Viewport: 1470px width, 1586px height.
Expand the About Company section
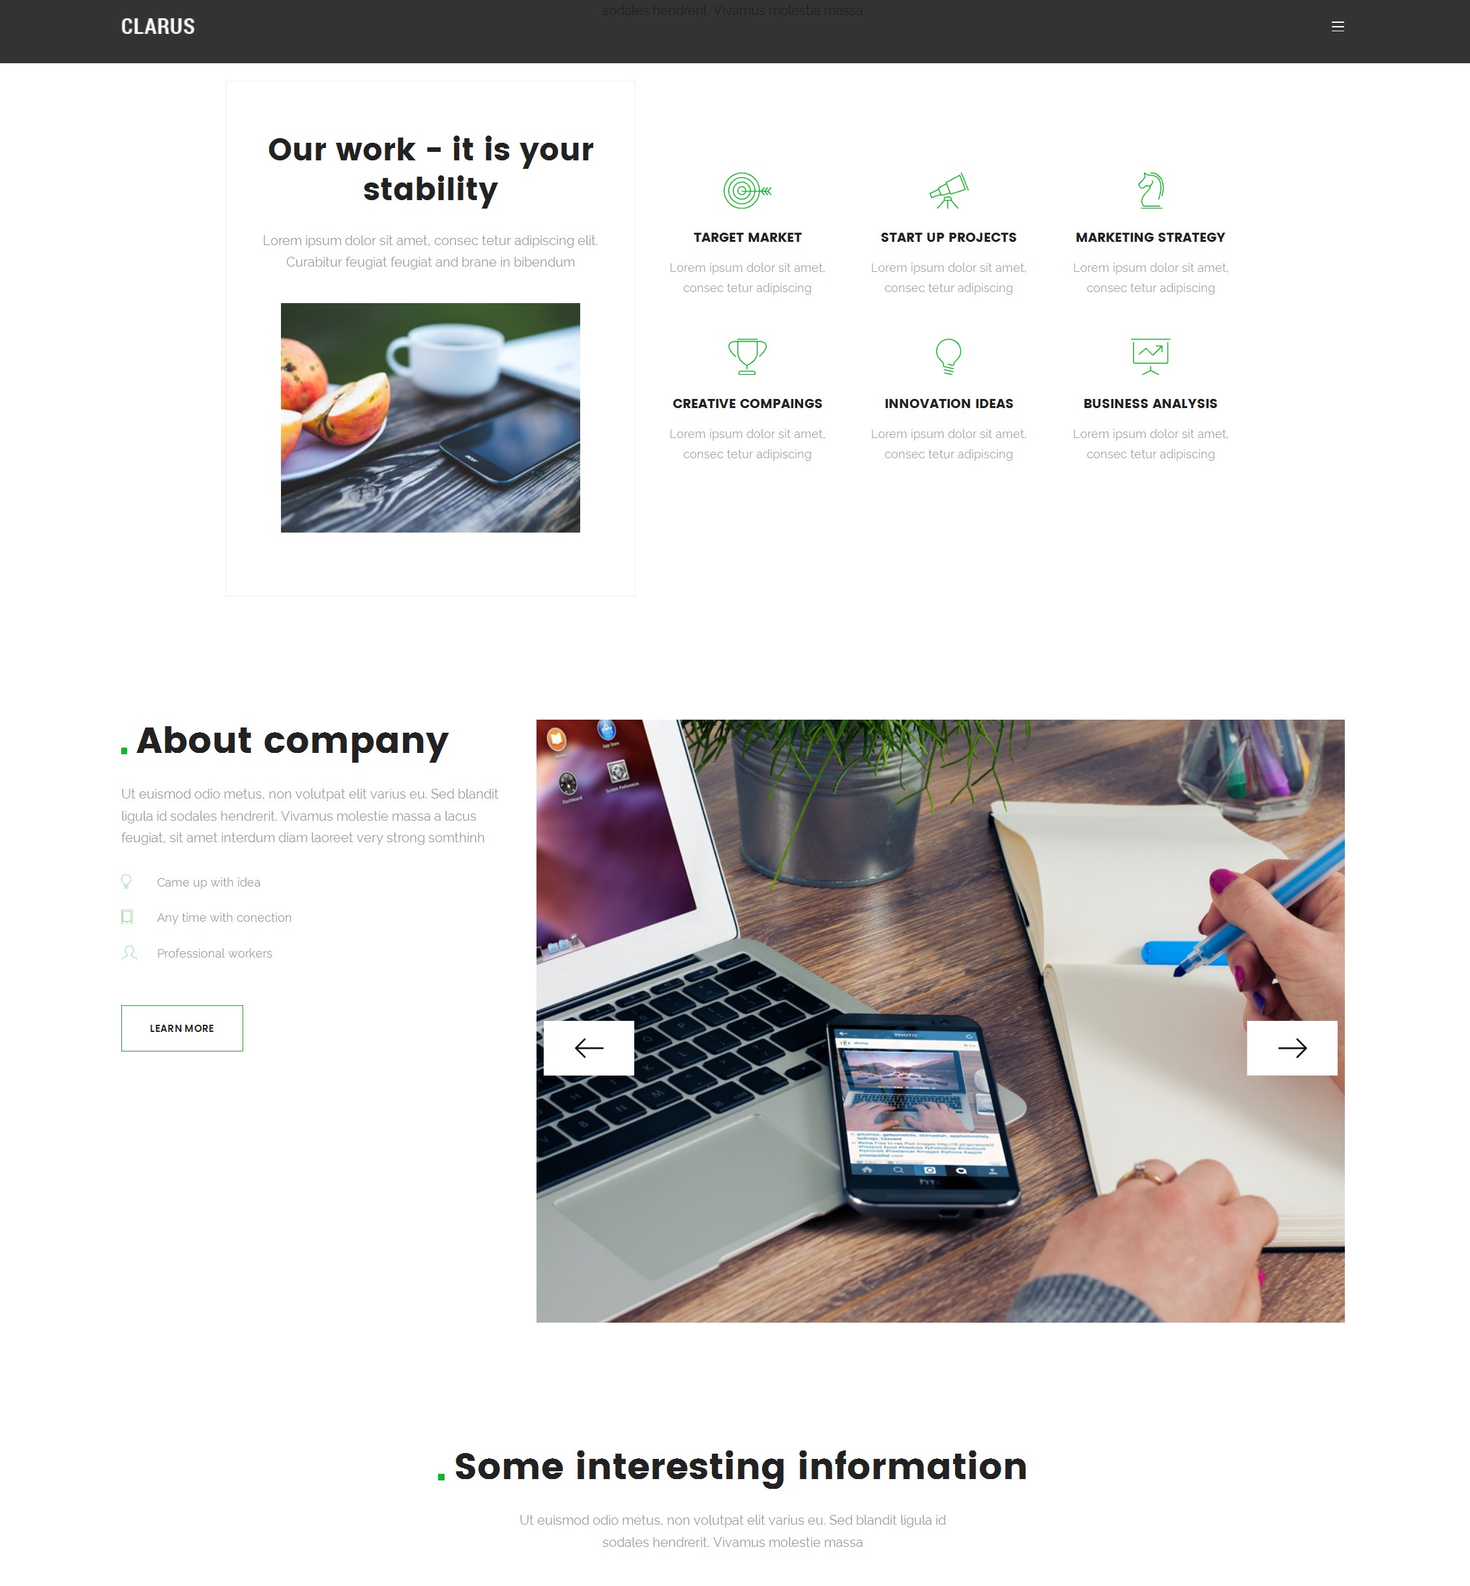[181, 1027]
